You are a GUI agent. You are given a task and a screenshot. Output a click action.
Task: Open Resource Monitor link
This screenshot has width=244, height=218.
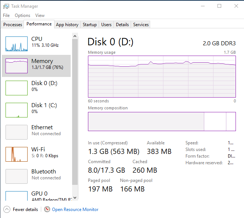(x=75, y=210)
